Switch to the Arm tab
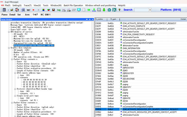The width and height of the screenshot is (187, 117). coord(27,15)
